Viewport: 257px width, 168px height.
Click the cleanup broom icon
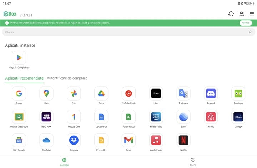(242, 14)
